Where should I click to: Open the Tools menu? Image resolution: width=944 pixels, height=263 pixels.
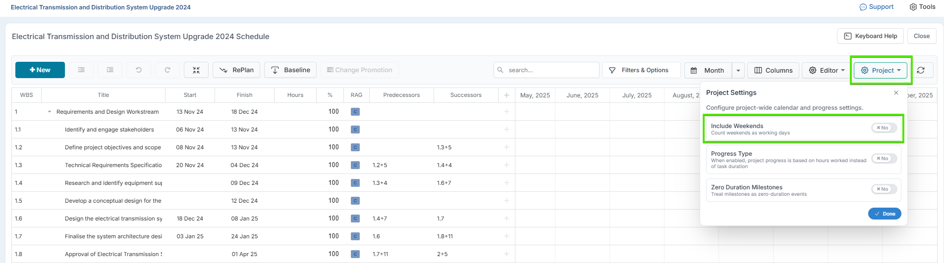922,7
